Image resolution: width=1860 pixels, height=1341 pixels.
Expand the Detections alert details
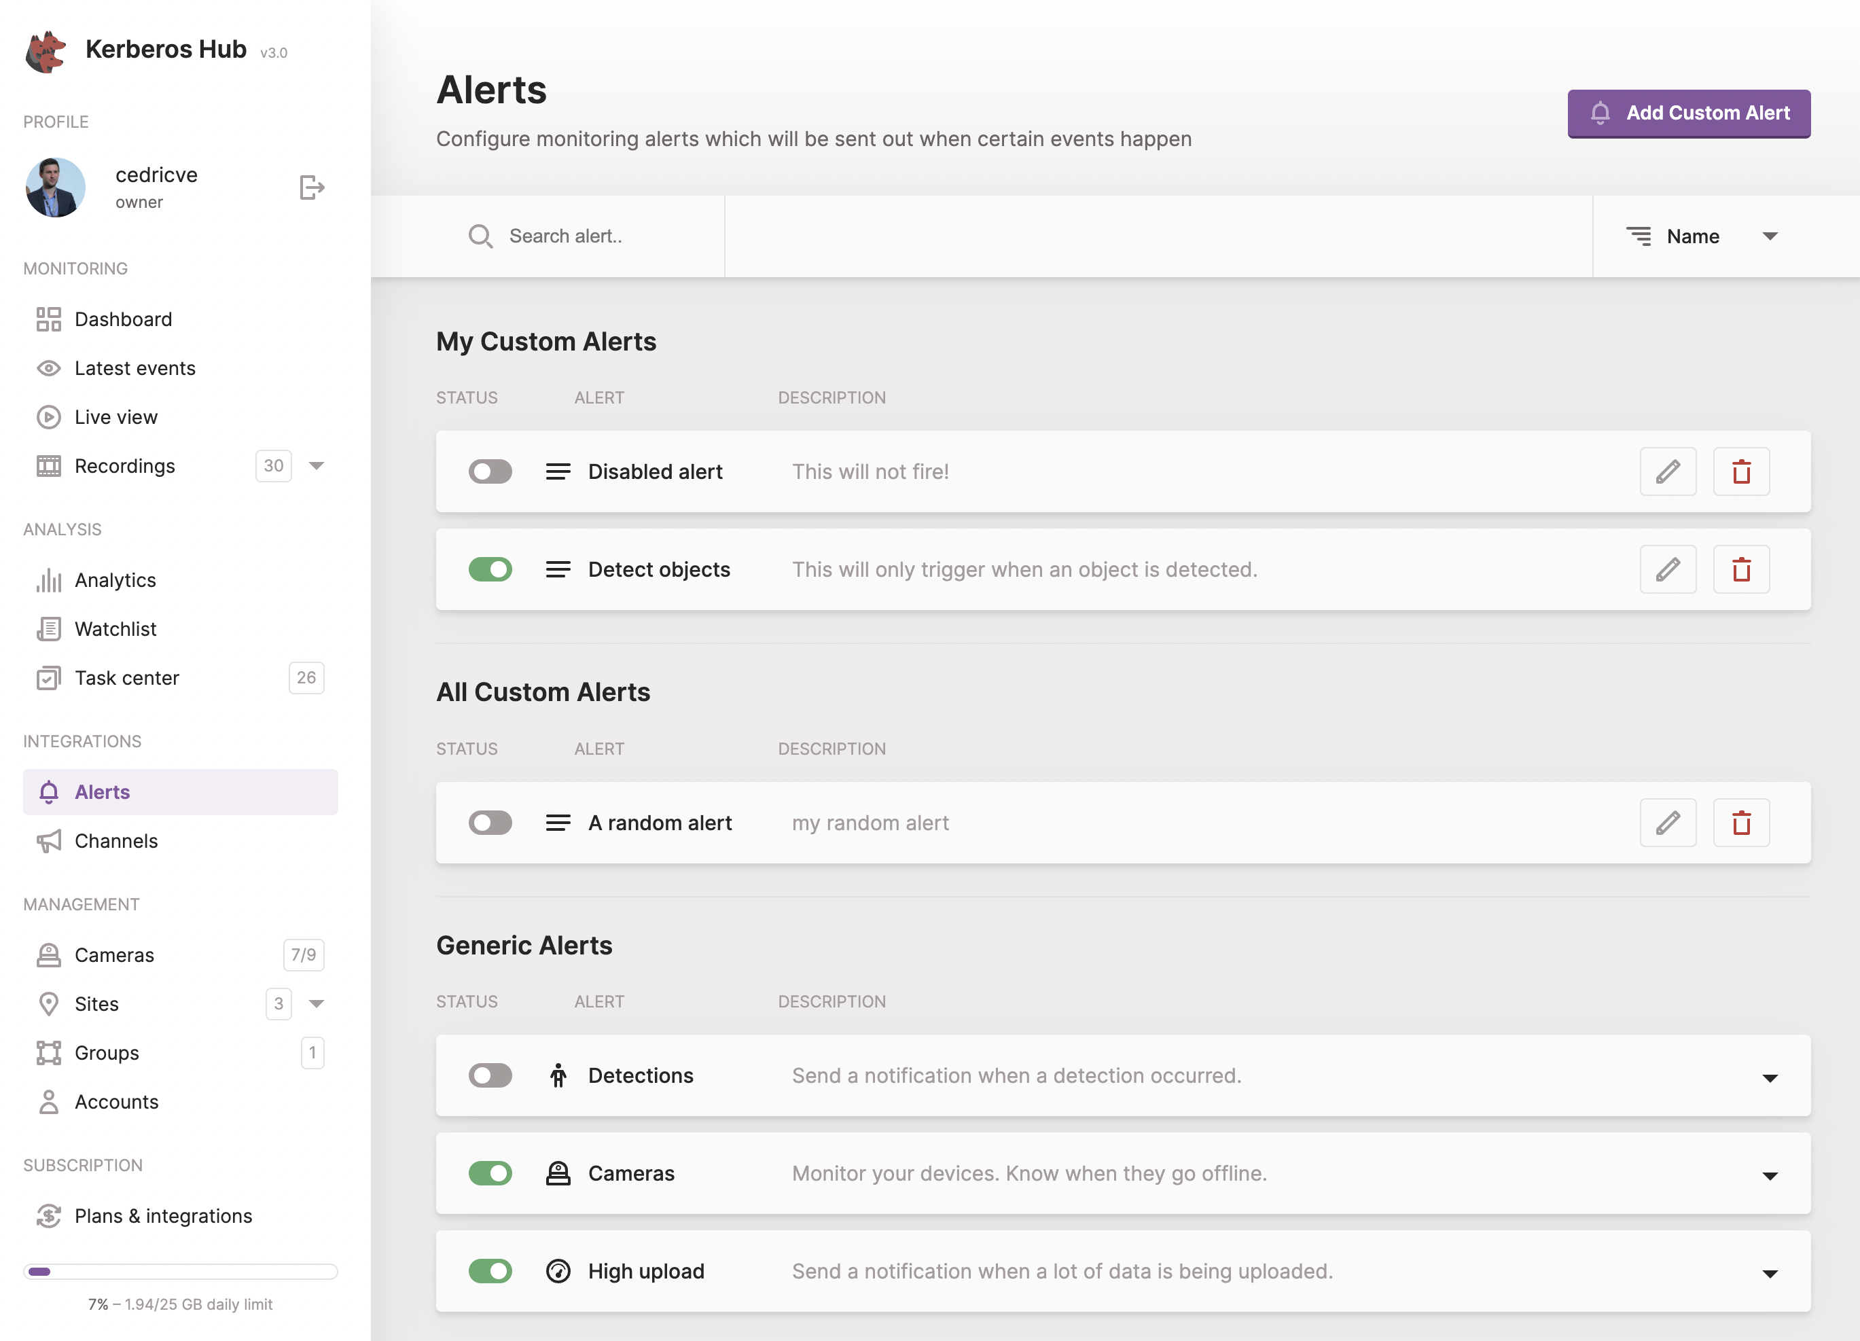coord(1770,1076)
